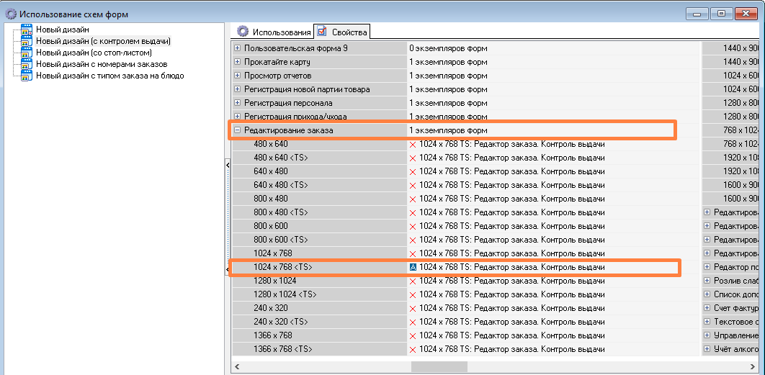Click the red X icon in 1366 x 768 <TS> row
765x375 pixels.
413,349
